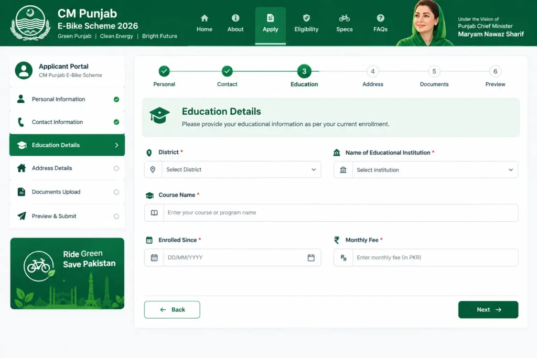Open the Specs tab
This screenshot has height=358, width=537.
click(x=345, y=23)
